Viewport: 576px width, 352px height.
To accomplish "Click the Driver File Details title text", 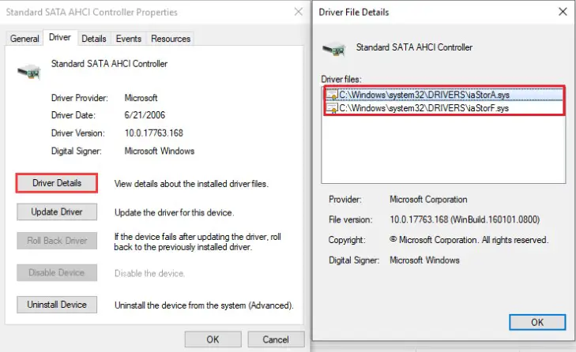I will click(x=354, y=12).
